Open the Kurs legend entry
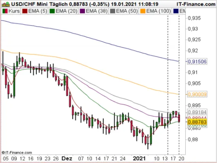Viewport: 217px width, 163px height. tap(11, 11)
